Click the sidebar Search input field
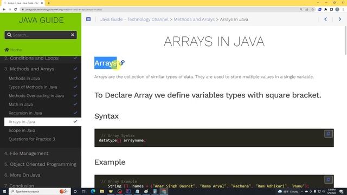Viewport: 347px width, 195px height. pos(41,35)
